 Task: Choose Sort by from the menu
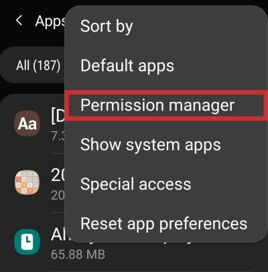tap(107, 27)
